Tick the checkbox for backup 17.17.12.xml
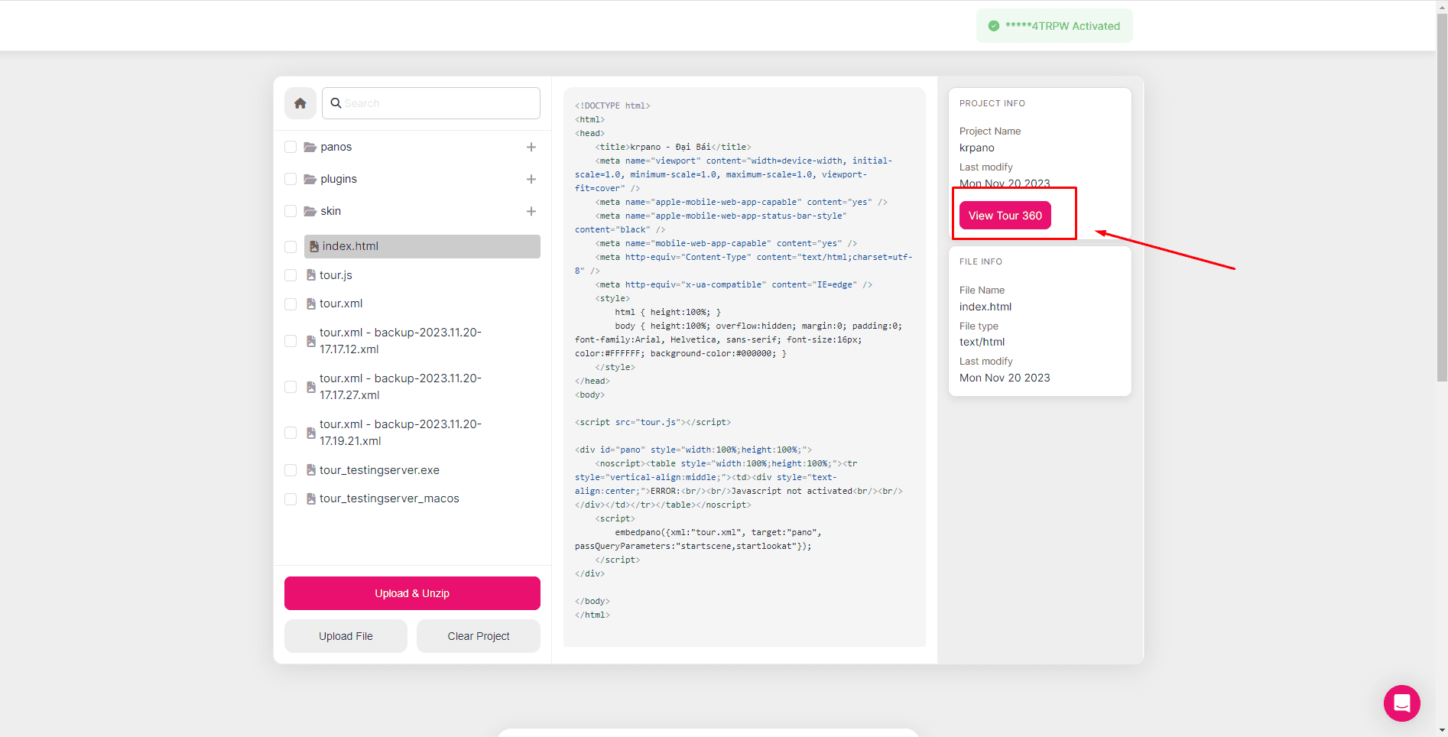 click(x=291, y=341)
